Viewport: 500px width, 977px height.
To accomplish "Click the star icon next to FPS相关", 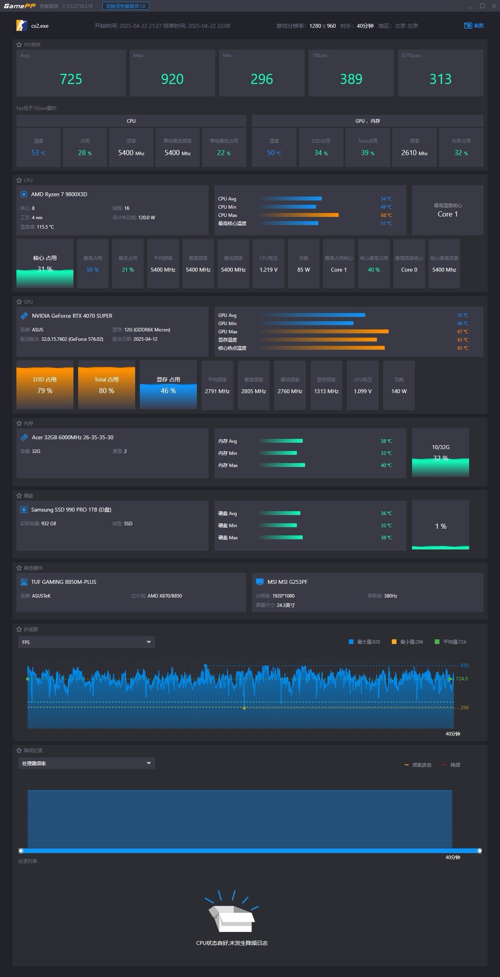I will [19, 45].
